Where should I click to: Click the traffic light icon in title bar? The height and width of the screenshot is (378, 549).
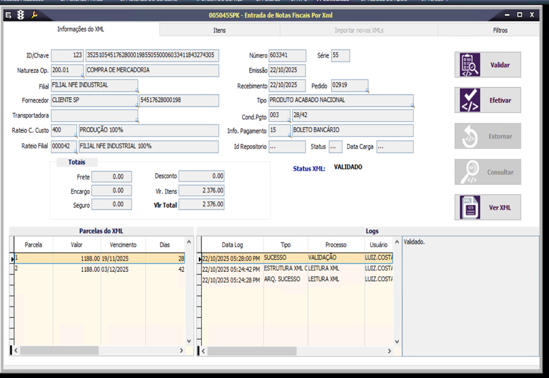[x=21, y=15]
